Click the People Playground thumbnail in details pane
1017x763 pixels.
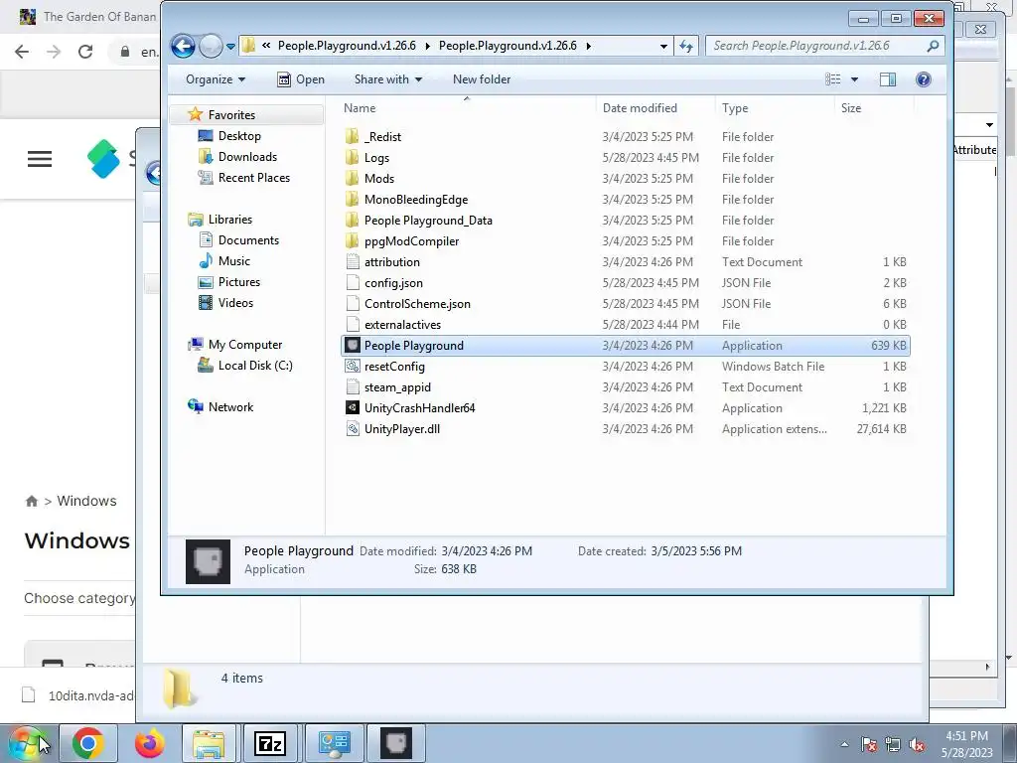click(x=208, y=561)
